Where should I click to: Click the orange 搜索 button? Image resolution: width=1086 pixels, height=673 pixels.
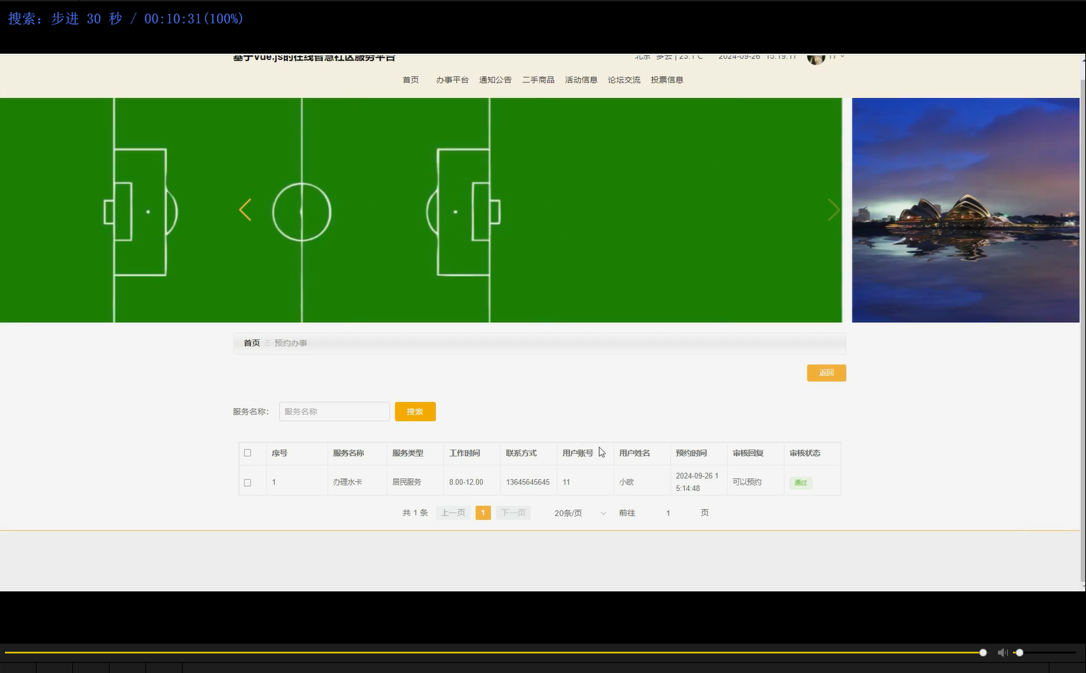coord(415,412)
